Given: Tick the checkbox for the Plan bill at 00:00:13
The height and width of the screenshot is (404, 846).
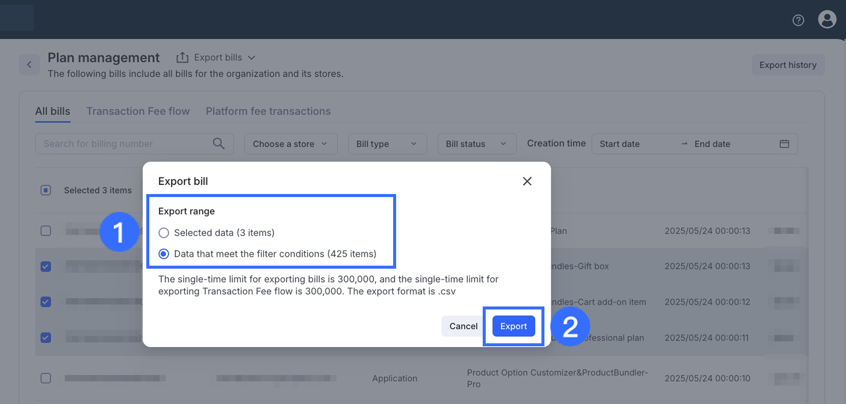Looking at the screenshot, I should (x=46, y=231).
